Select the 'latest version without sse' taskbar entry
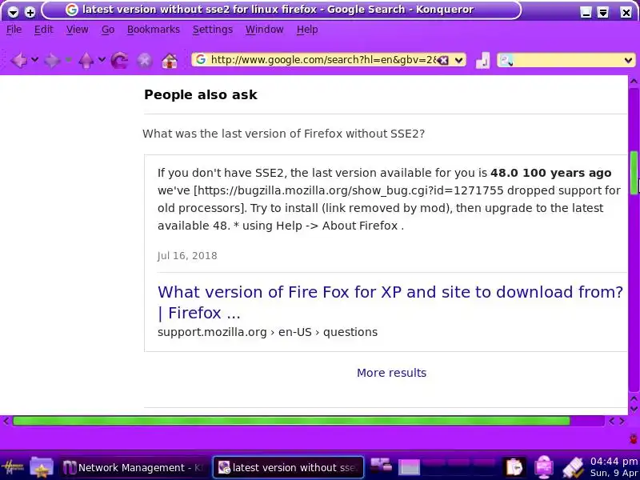This screenshot has width=640, height=480. pyautogui.click(x=288, y=467)
